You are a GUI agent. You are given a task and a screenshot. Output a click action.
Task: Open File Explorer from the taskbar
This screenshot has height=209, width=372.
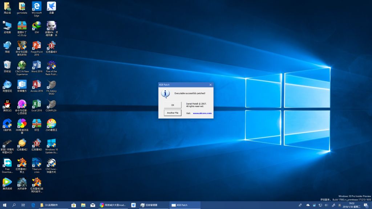[x=83, y=205]
